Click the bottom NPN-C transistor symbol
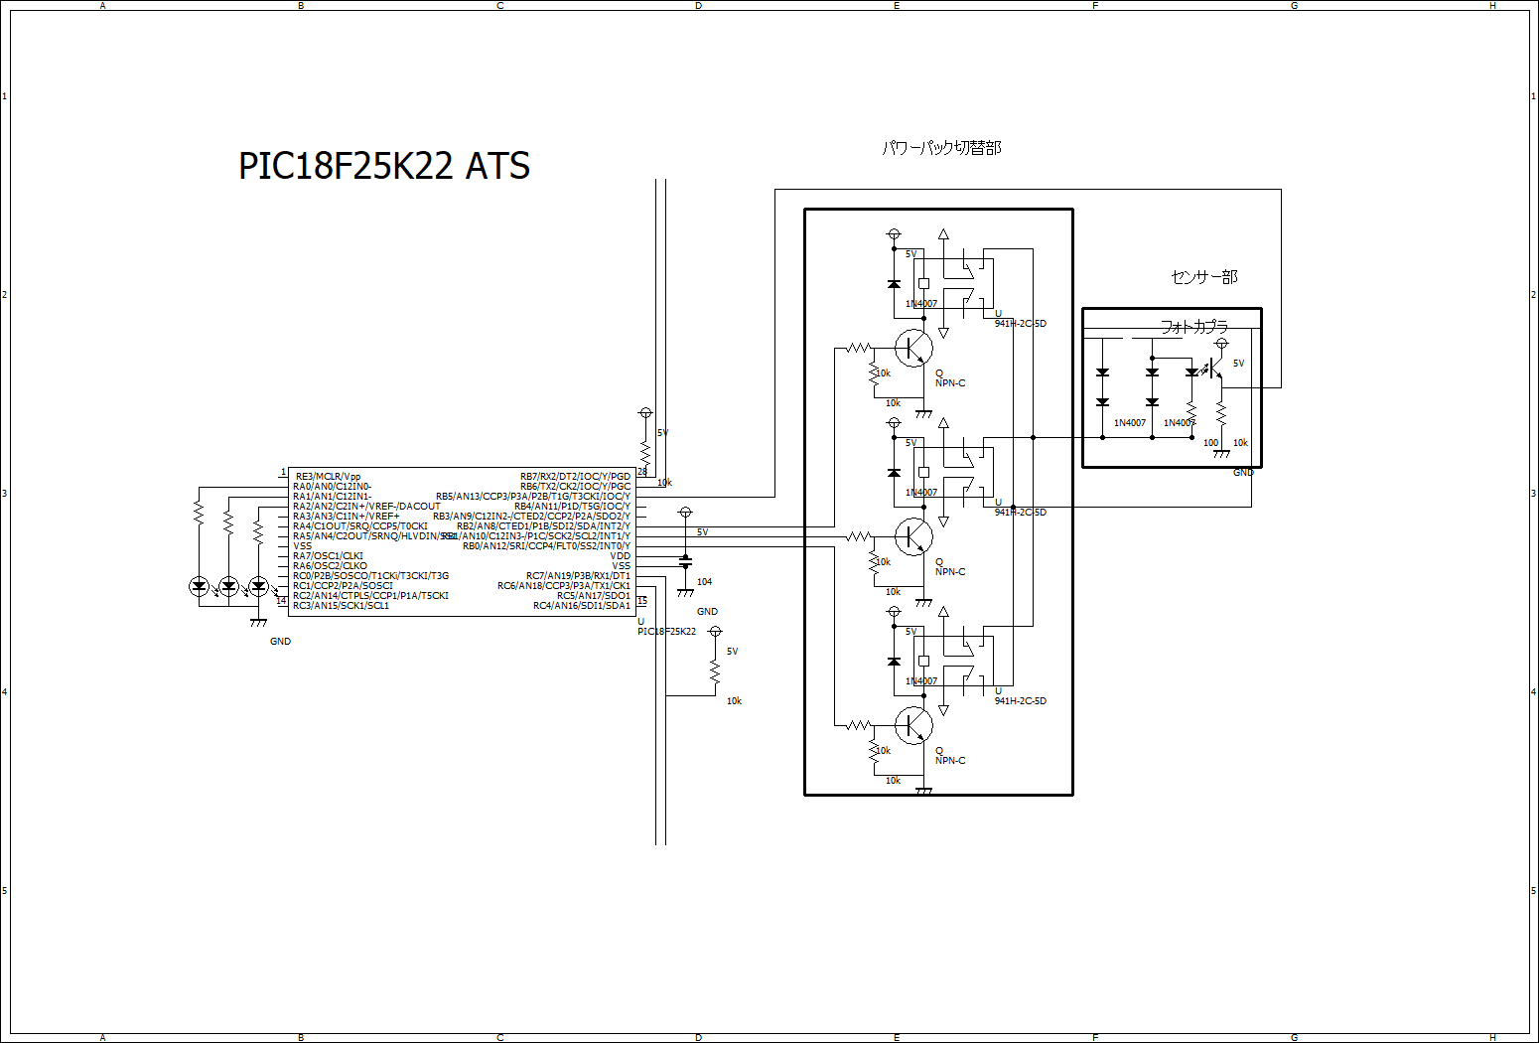This screenshot has width=1539, height=1043. [x=912, y=726]
